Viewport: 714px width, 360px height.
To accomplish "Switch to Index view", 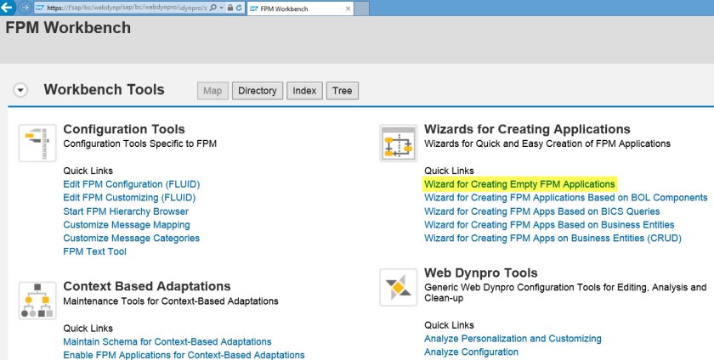I will tap(304, 91).
